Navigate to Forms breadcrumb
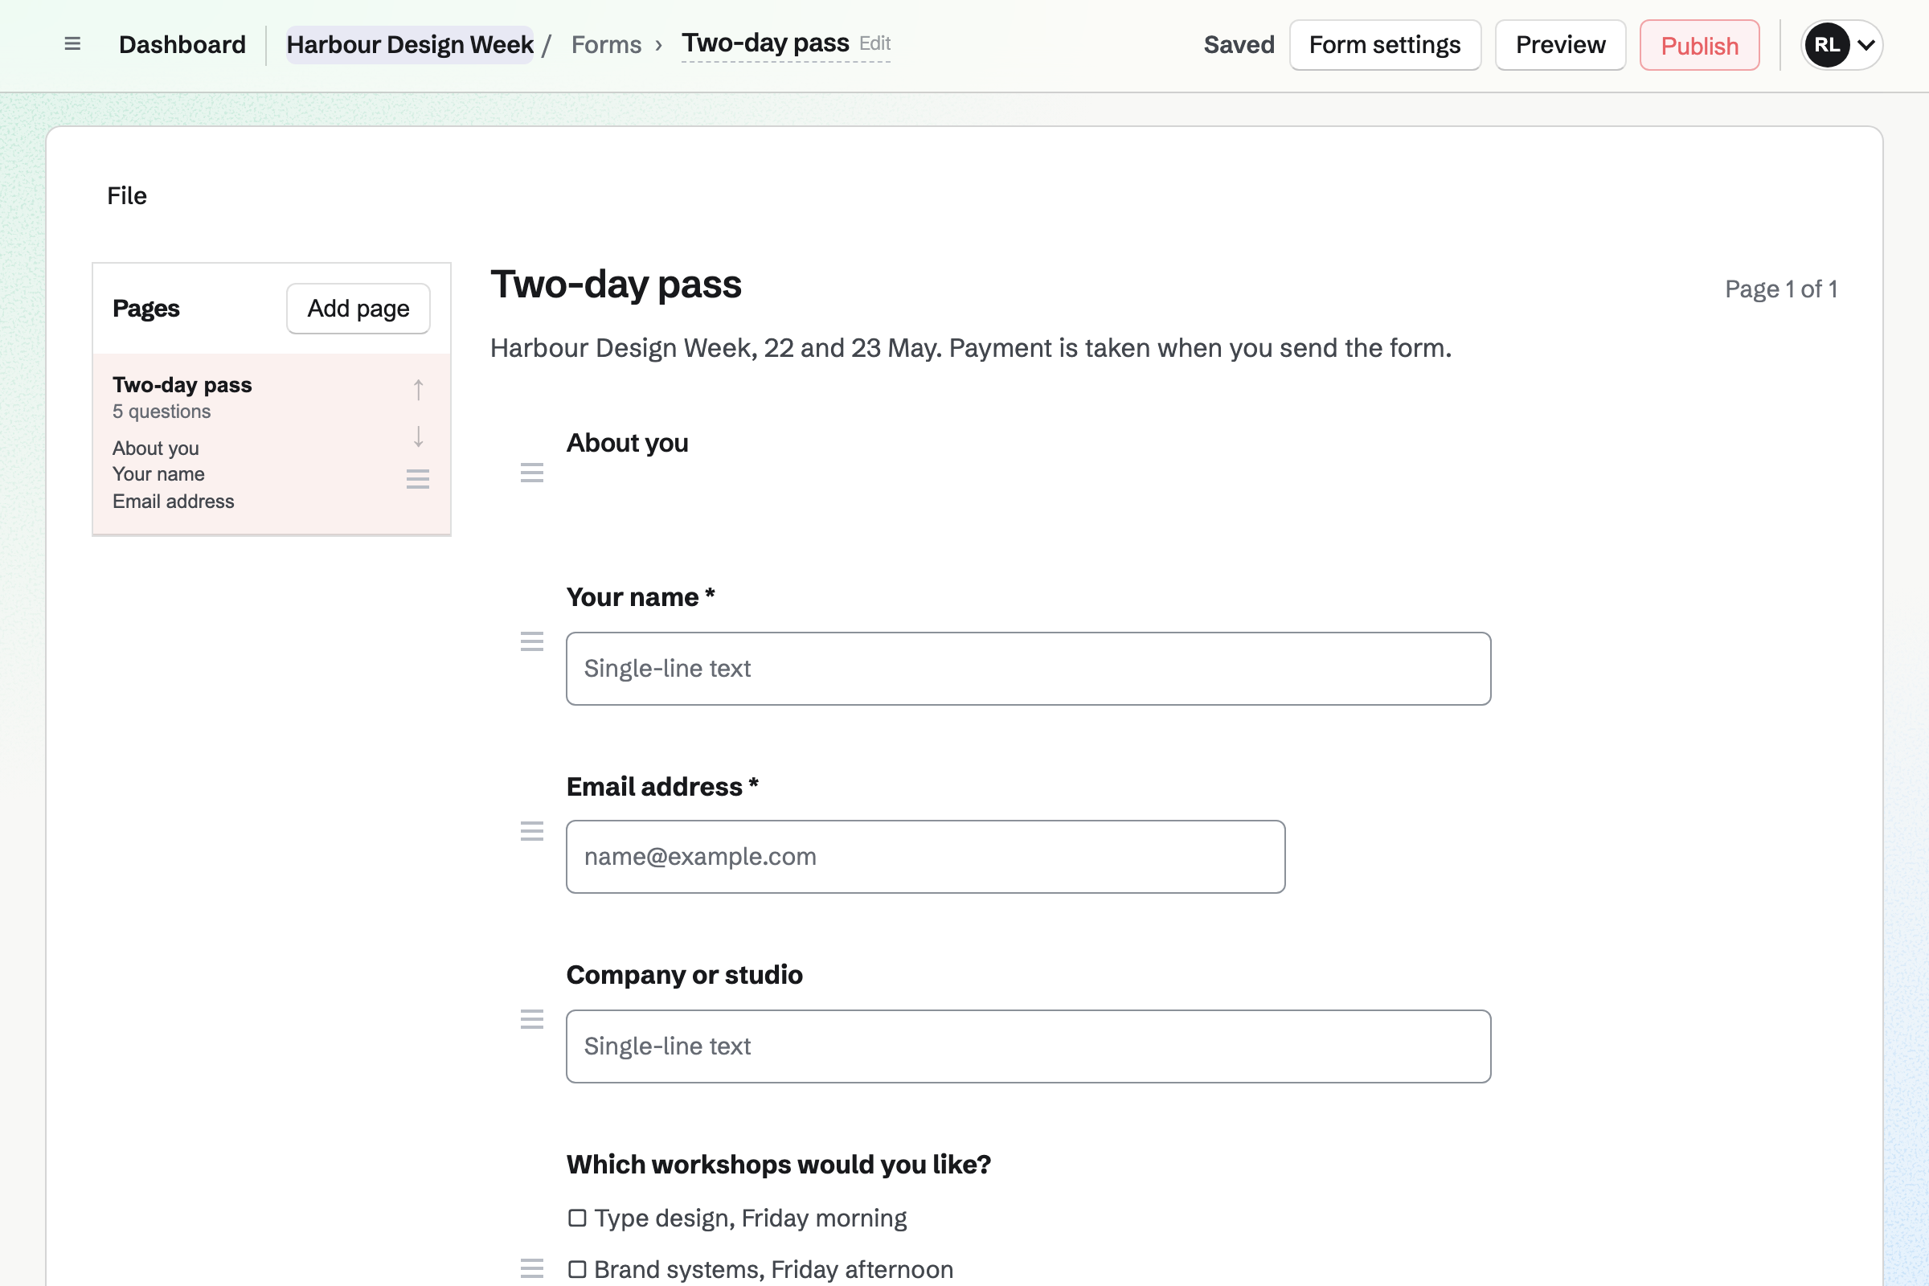Viewport: 1929px width, 1286px height. tap(606, 44)
